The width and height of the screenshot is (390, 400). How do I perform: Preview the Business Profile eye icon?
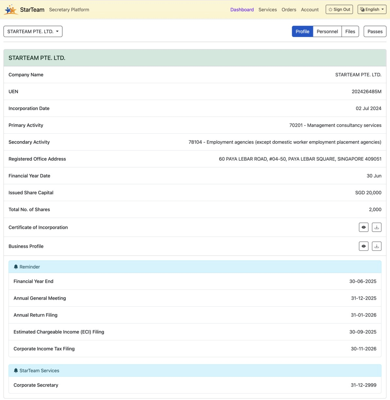[x=363, y=246]
